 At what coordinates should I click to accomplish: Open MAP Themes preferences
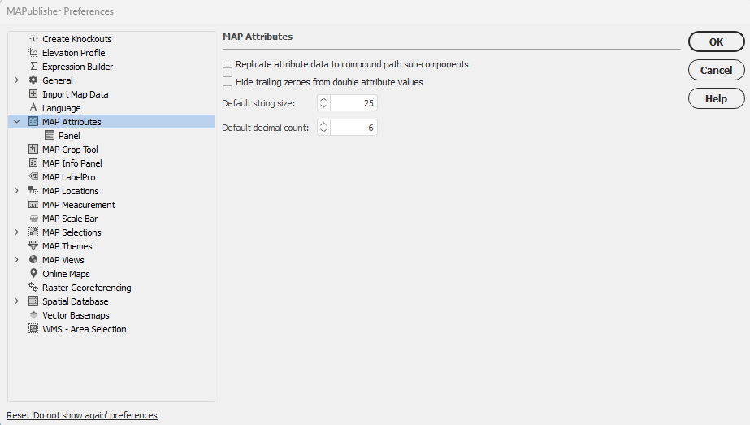pyautogui.click(x=67, y=246)
